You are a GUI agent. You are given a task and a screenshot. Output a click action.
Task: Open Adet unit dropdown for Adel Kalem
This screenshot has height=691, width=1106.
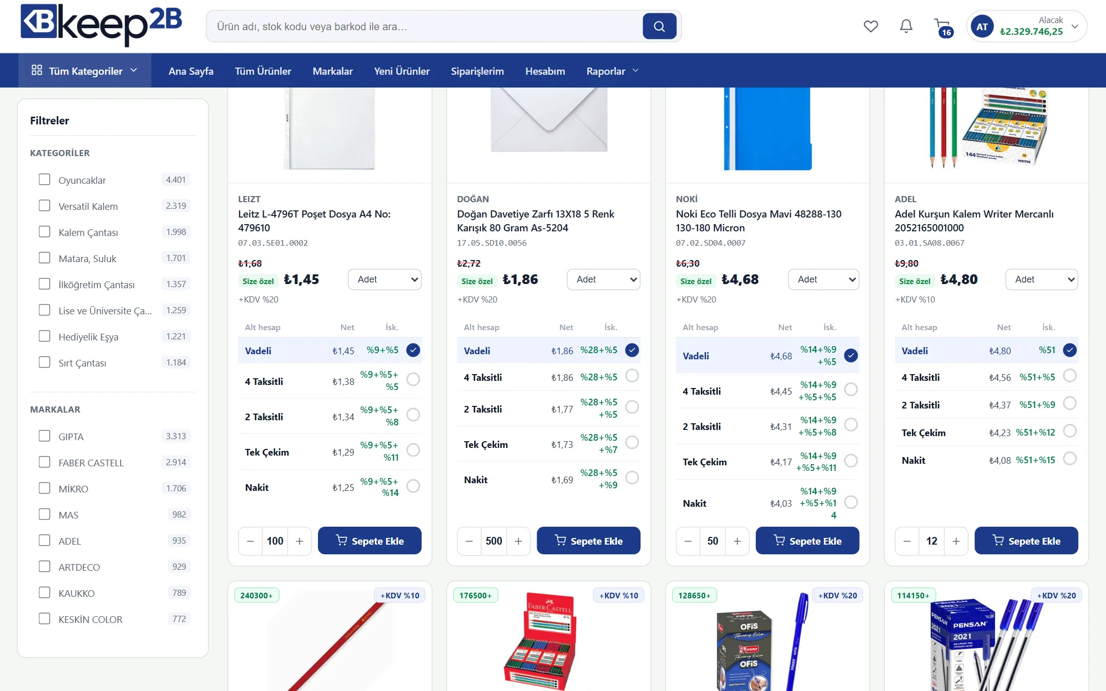[1041, 279]
